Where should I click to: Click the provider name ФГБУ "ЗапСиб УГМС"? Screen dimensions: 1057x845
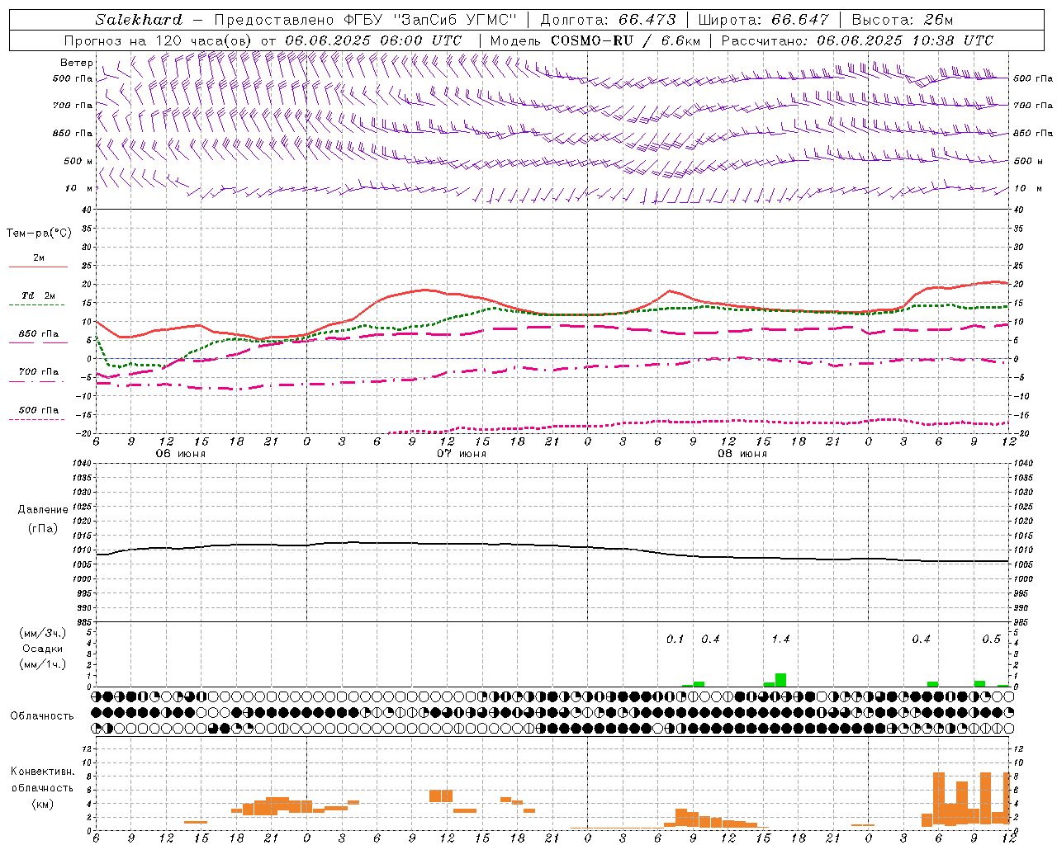[x=430, y=20]
